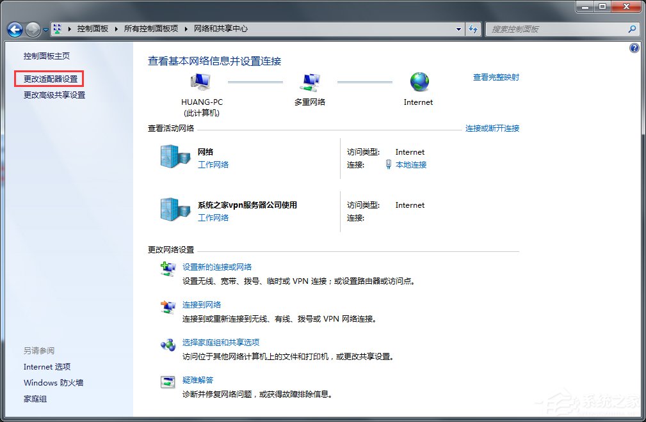Open the recent pages dropdown beside navigation arrows
The width and height of the screenshot is (646, 422).
pyautogui.click(x=45, y=29)
